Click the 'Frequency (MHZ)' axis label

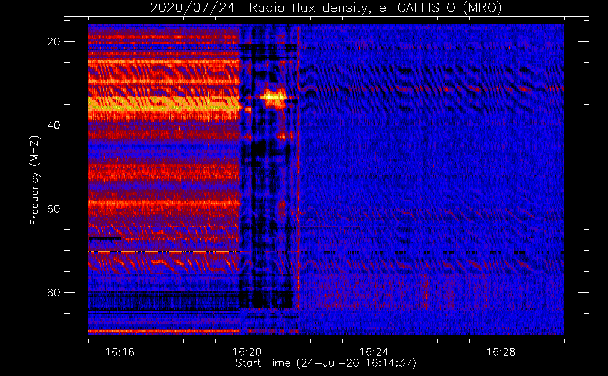coord(35,180)
